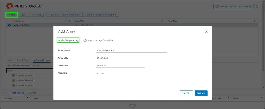Select AMD-FCP-Data-03 in the list
This screenshot has width=265, height=109.
26,86
